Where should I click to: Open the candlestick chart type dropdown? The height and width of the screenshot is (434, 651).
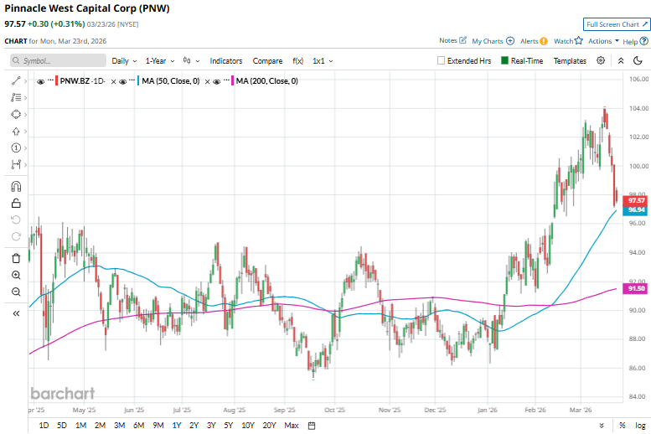[191, 60]
